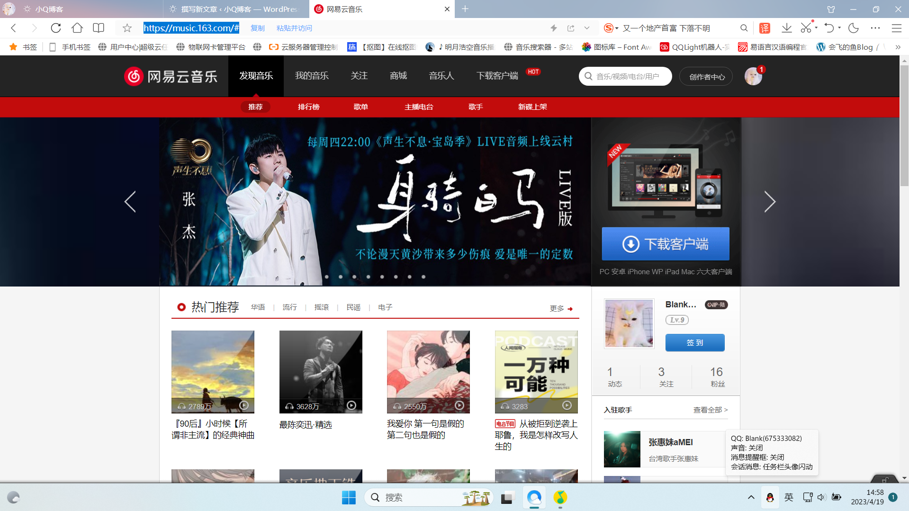Image resolution: width=909 pixels, height=511 pixels.
Task: Open Sogou search engine selector
Action: [611, 28]
